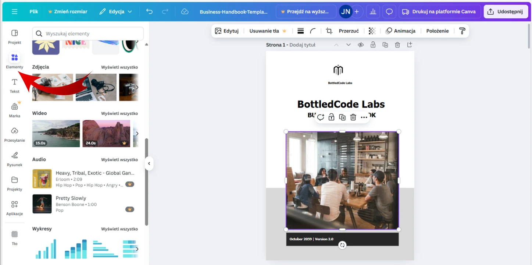Open transparency checkerboard icon

pos(372,31)
